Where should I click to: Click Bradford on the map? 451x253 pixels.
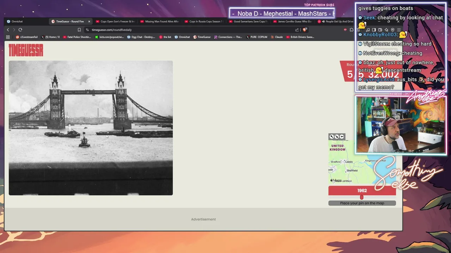click(x=336, y=162)
